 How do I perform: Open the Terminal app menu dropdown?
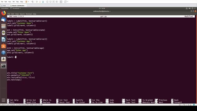coord(15,8)
